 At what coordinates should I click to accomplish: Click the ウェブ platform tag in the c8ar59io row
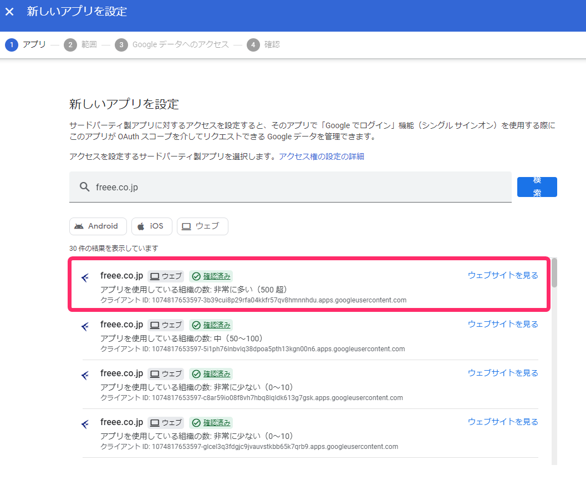[166, 374]
